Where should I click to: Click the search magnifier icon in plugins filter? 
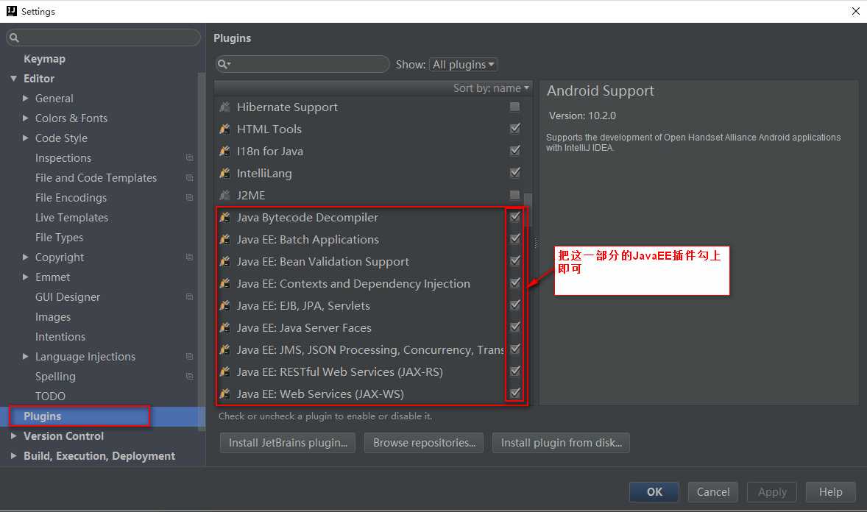(224, 65)
